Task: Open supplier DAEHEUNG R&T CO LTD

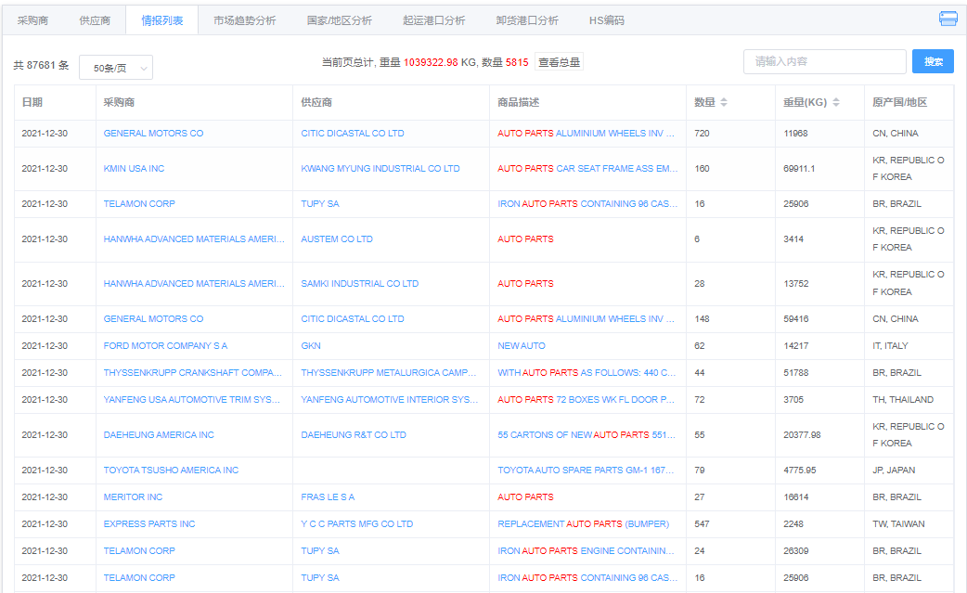Action: [354, 434]
